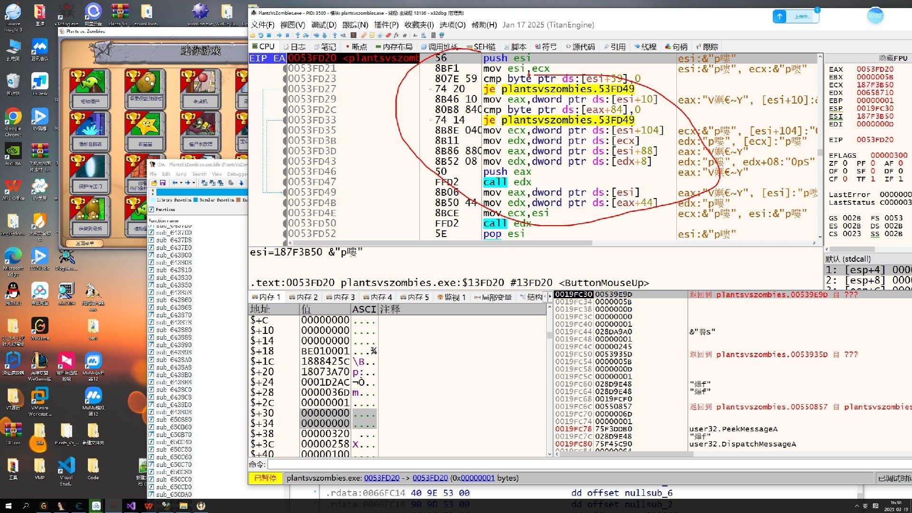Click the fx expression icon in toolbar

coord(396,35)
